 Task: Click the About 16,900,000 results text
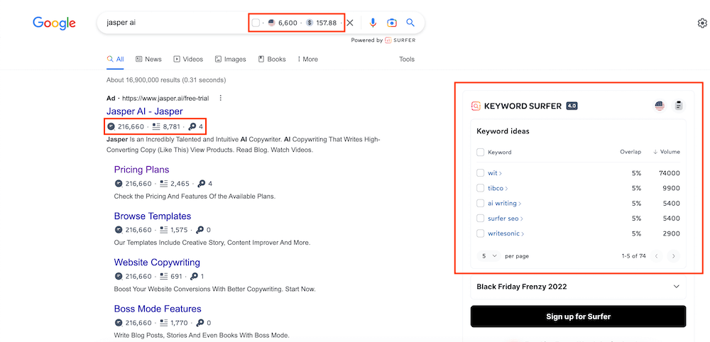click(x=166, y=80)
